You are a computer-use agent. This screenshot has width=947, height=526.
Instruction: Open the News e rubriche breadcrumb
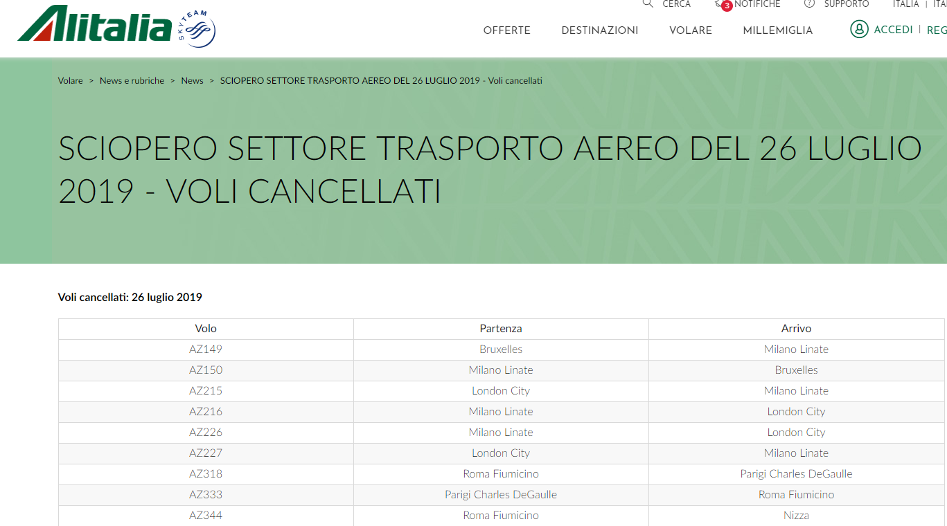(132, 81)
